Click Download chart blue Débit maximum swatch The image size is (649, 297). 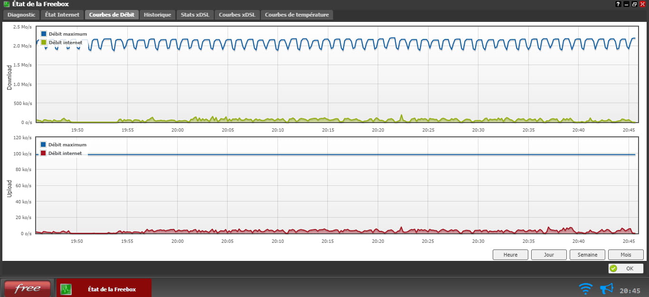click(x=44, y=34)
